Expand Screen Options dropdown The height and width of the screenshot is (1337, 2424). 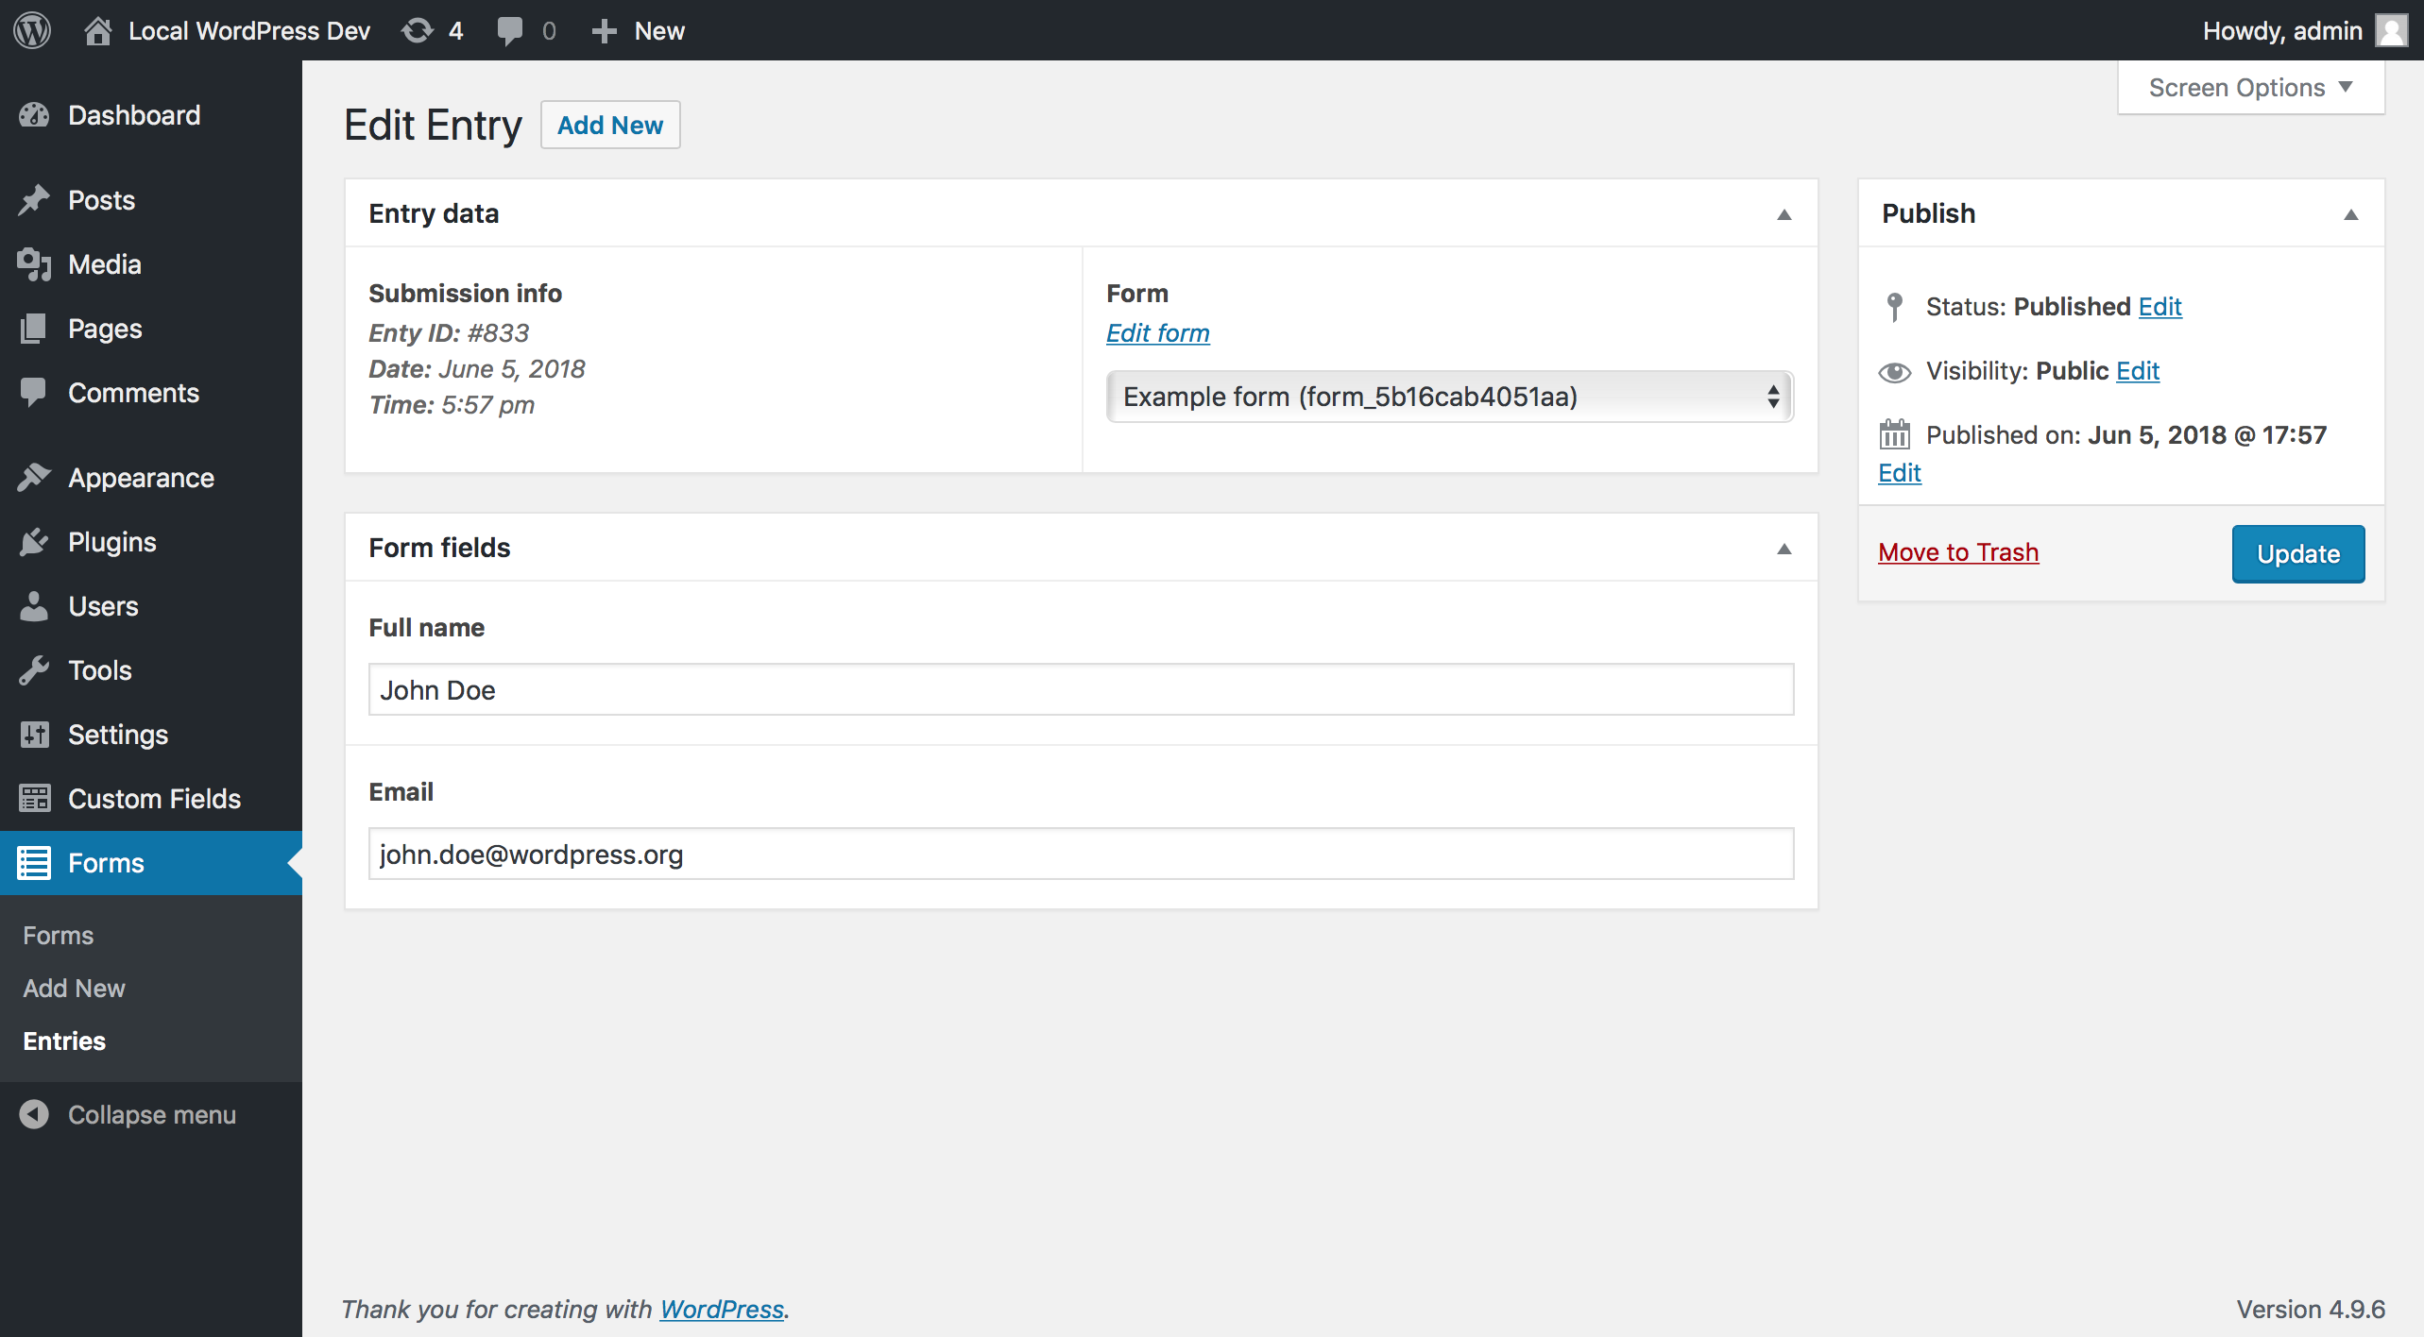(2250, 88)
